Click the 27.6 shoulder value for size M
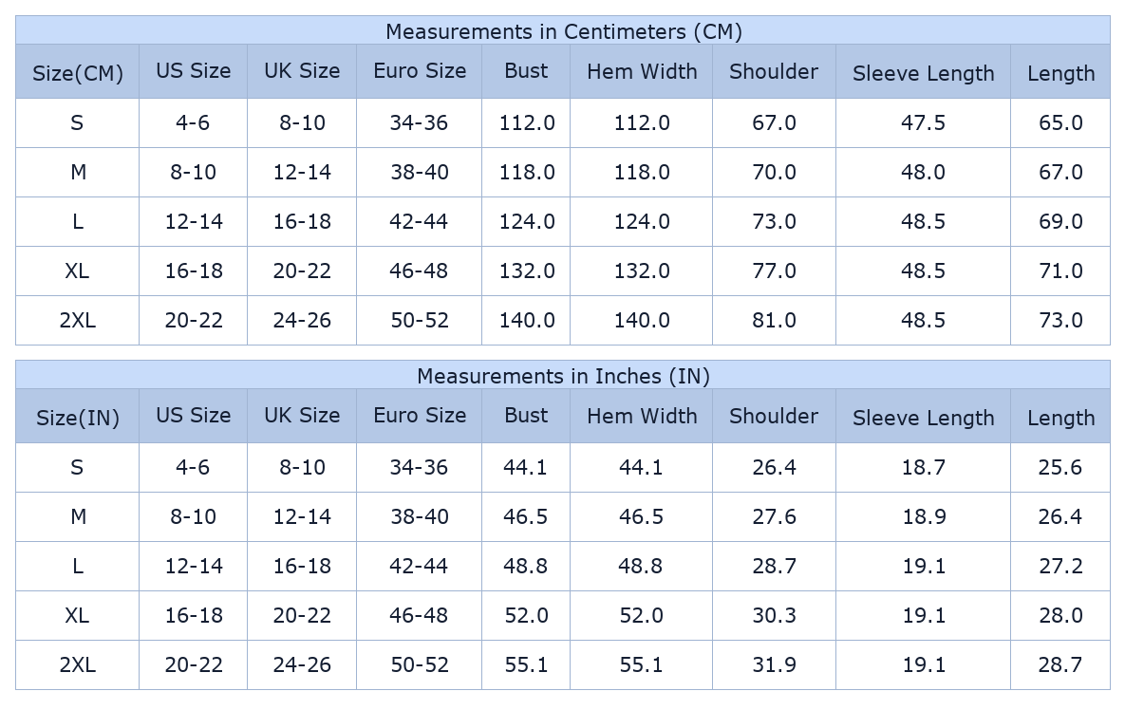The width and height of the screenshot is (1125, 710). [774, 516]
